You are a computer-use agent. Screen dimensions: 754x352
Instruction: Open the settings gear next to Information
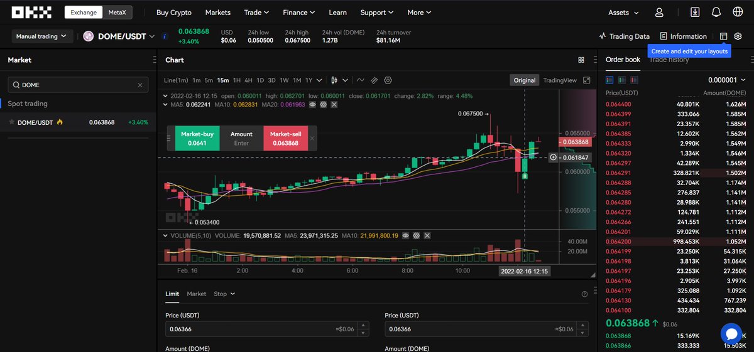pos(738,36)
